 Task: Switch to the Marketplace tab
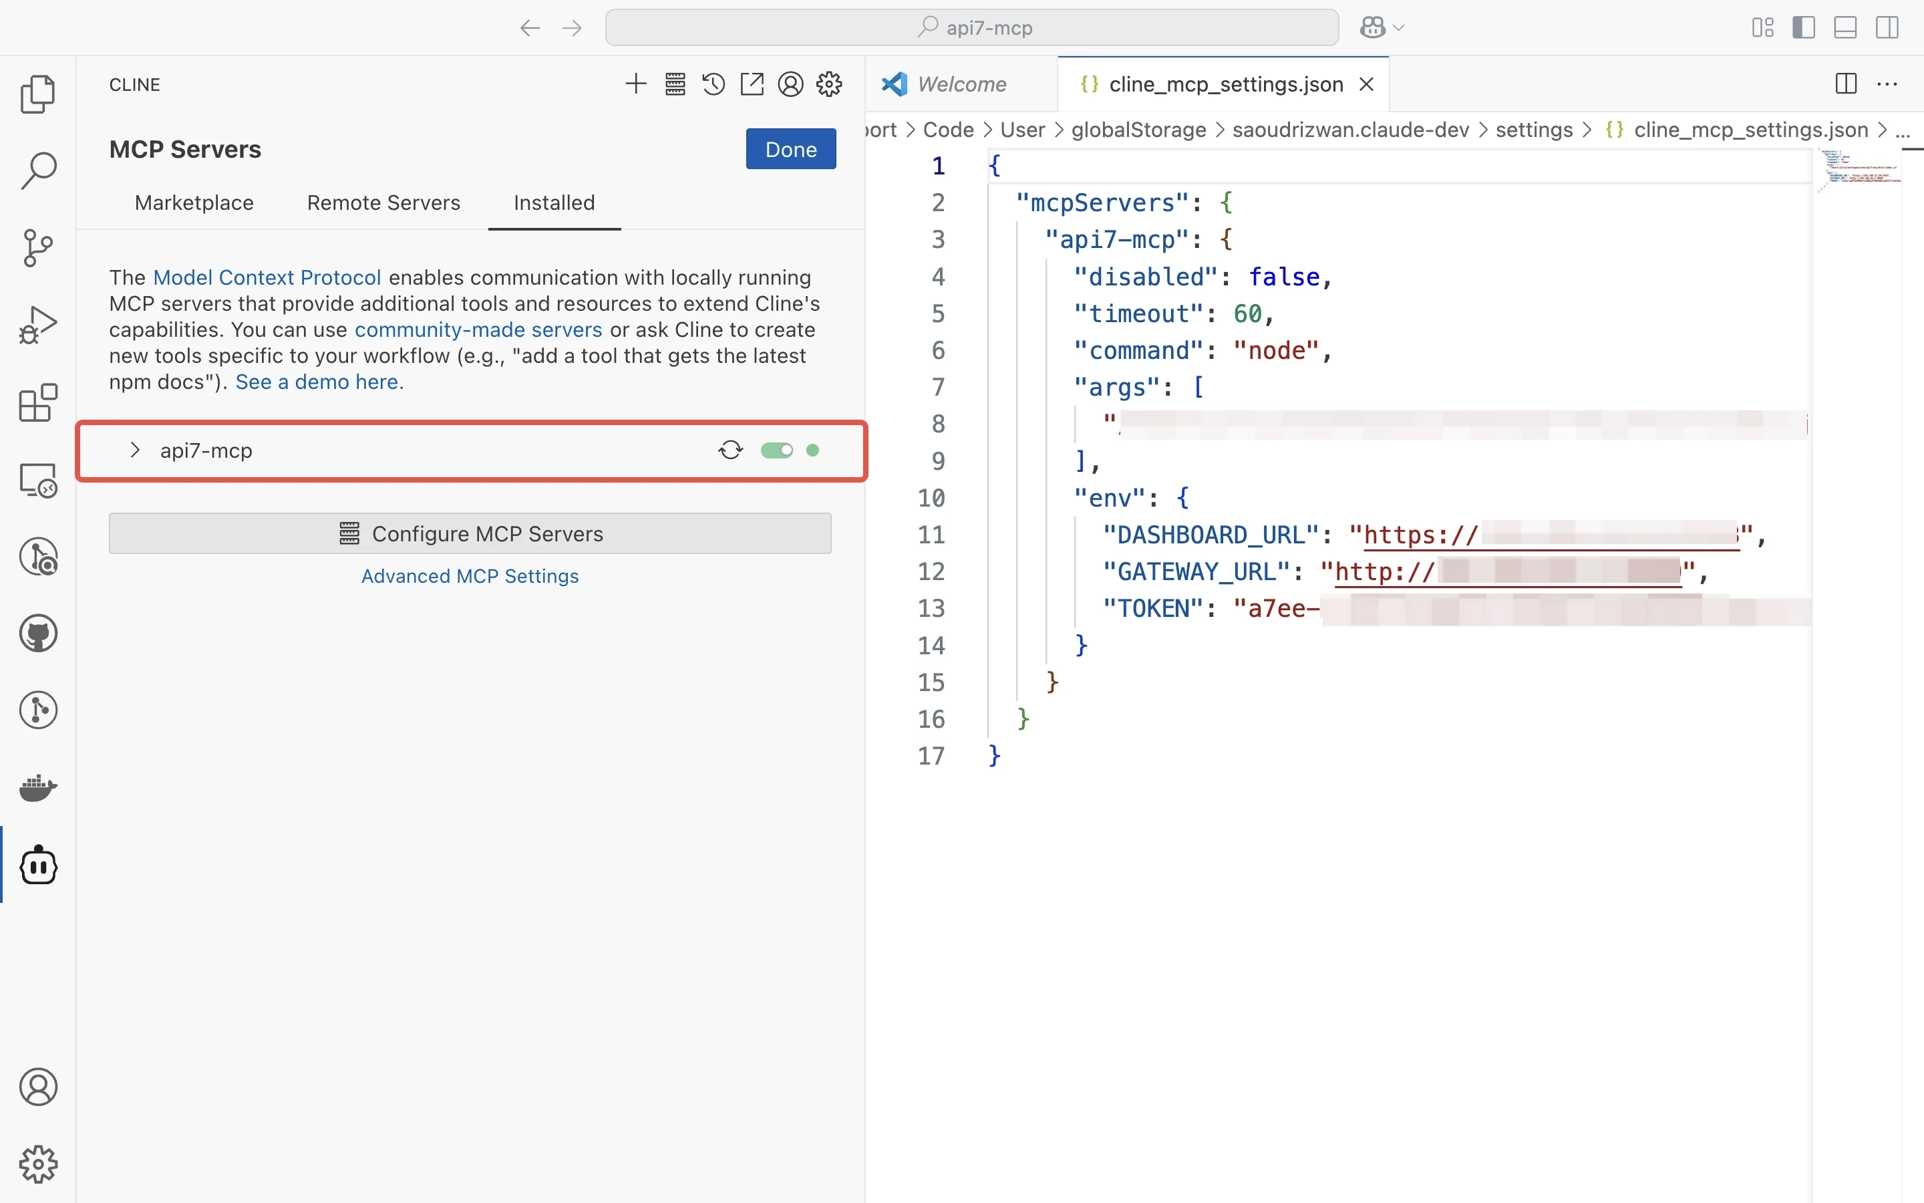[194, 203]
